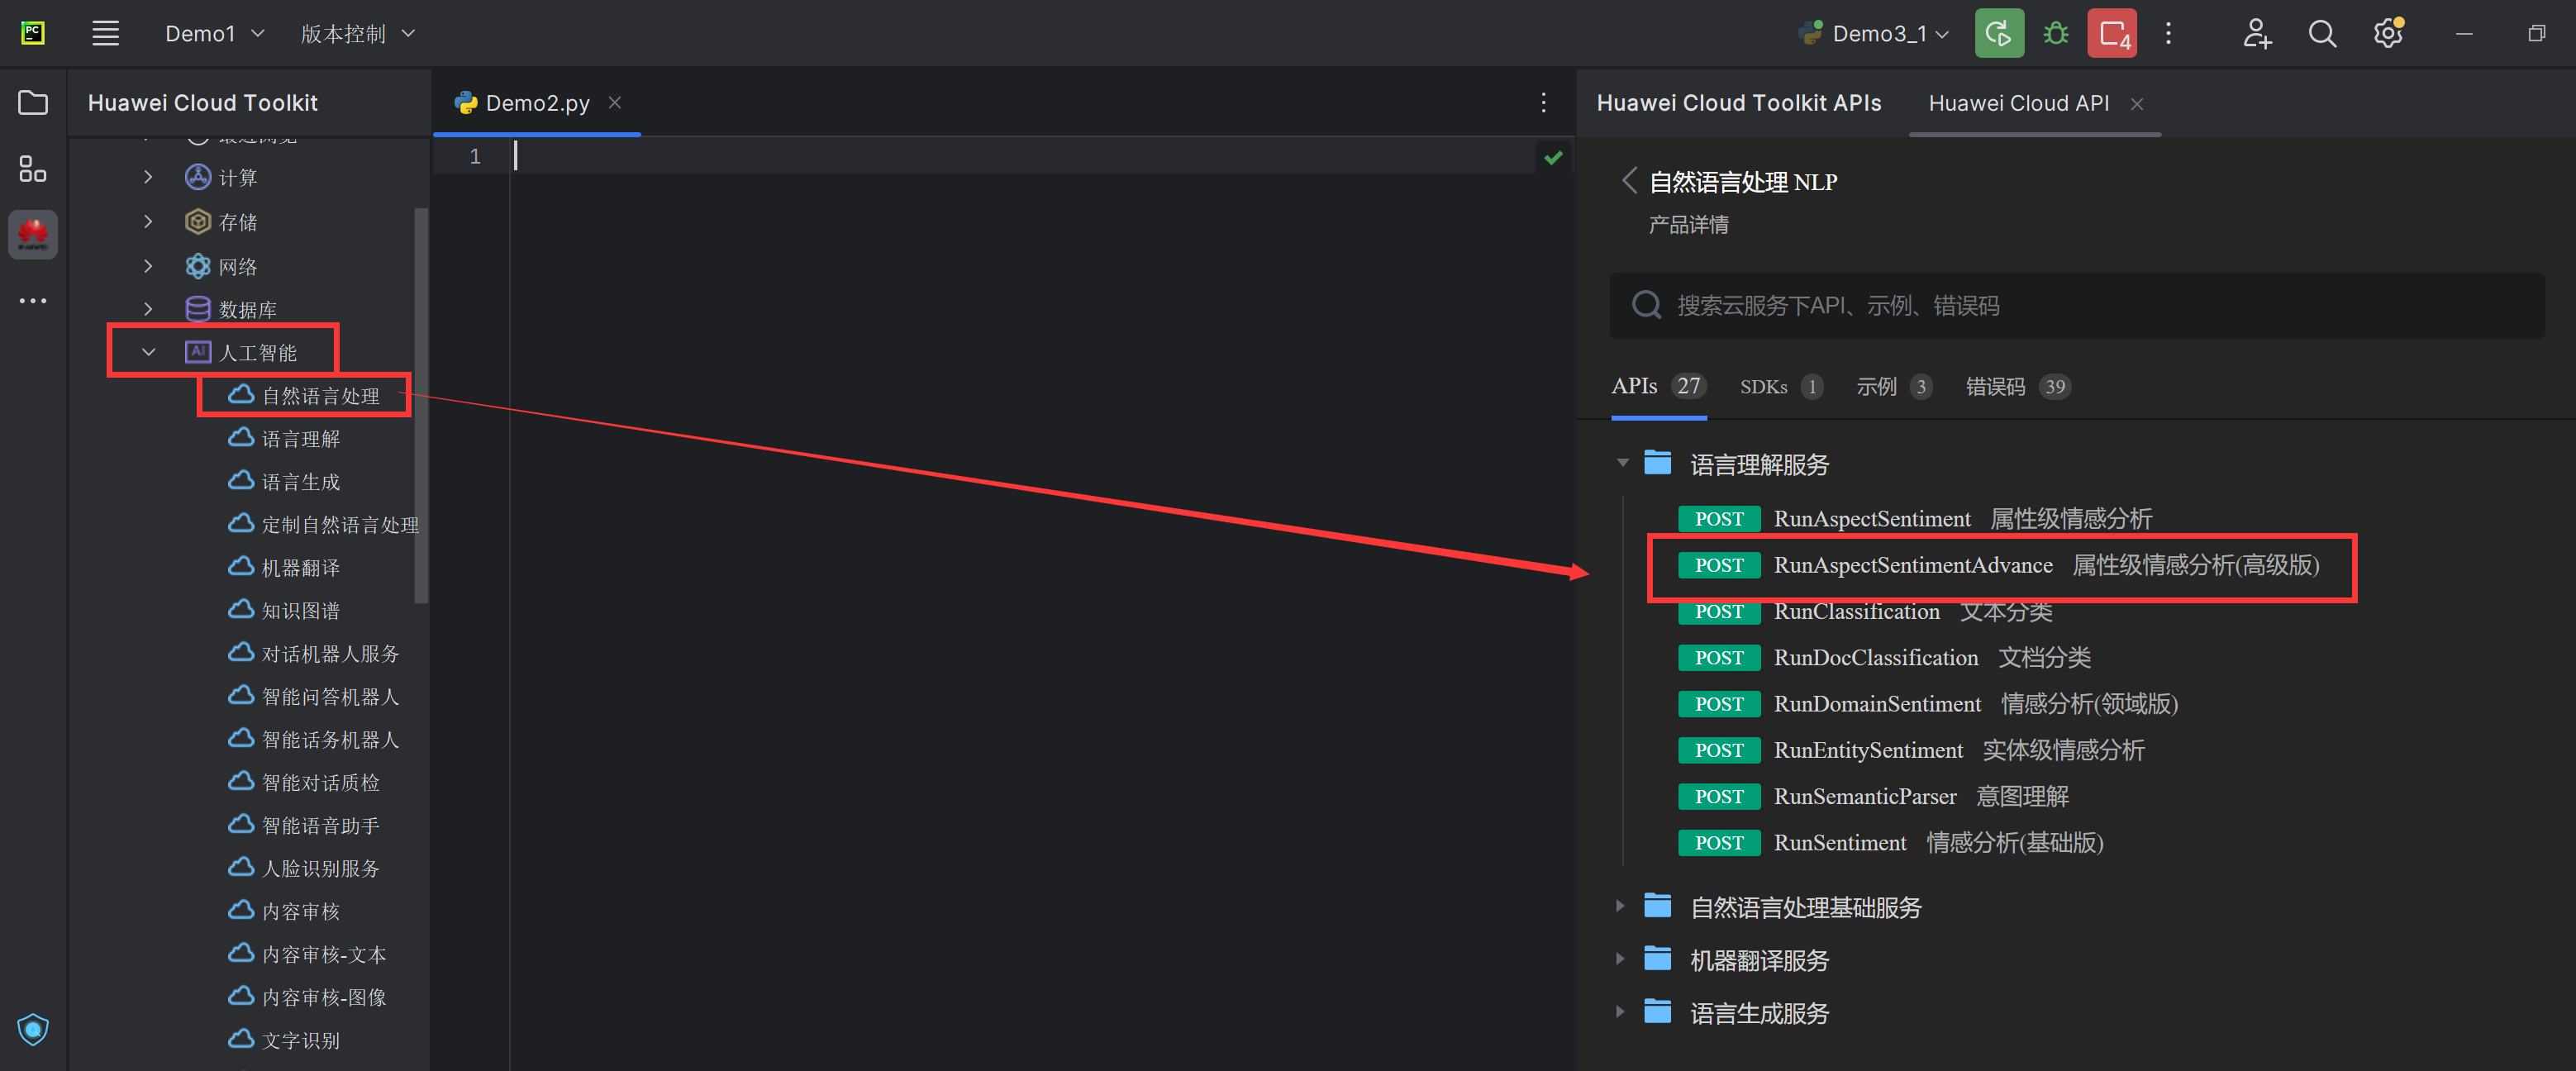Click the red Stop button
The image size is (2576, 1071).
click(2112, 34)
